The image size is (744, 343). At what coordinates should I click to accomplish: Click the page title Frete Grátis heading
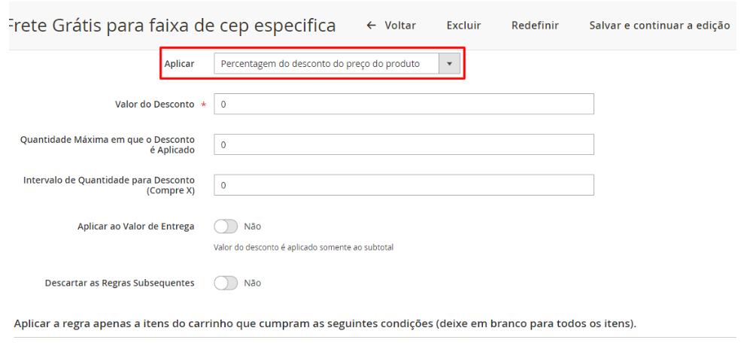pos(170,26)
